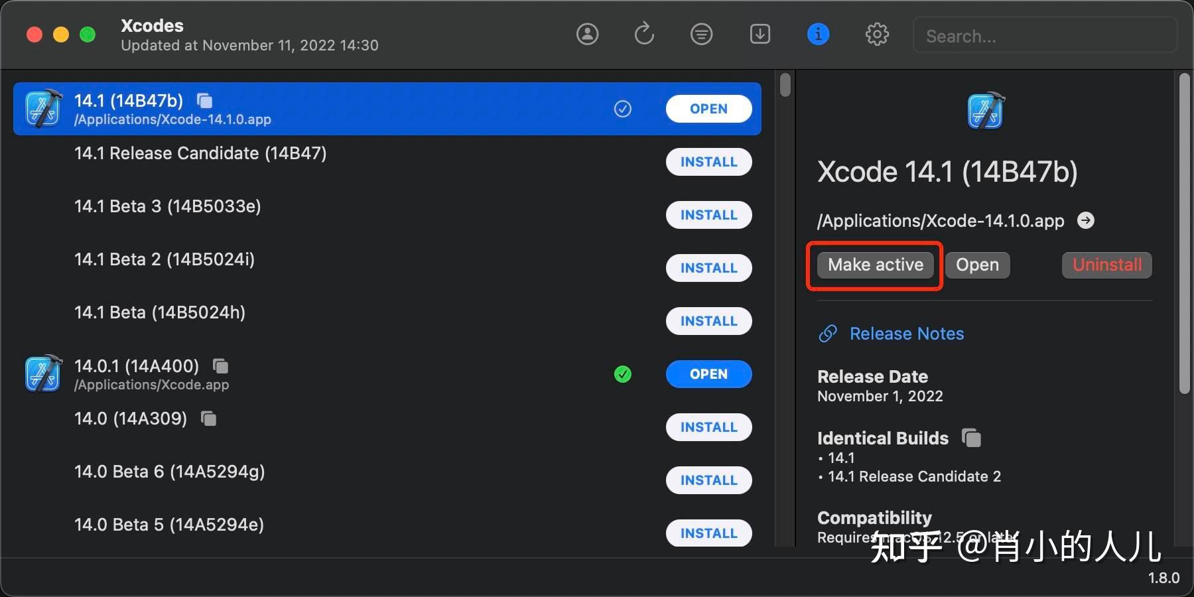The width and height of the screenshot is (1194, 597).
Task: Open the Release Notes link
Action: click(x=906, y=334)
